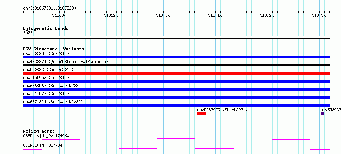Open the nsv1155957 (Lou2014) label

[x=46, y=78]
